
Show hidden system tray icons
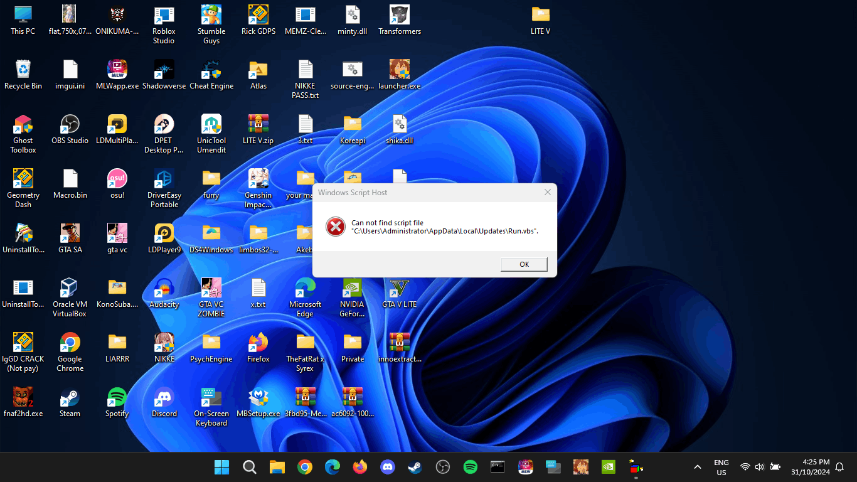[697, 467]
